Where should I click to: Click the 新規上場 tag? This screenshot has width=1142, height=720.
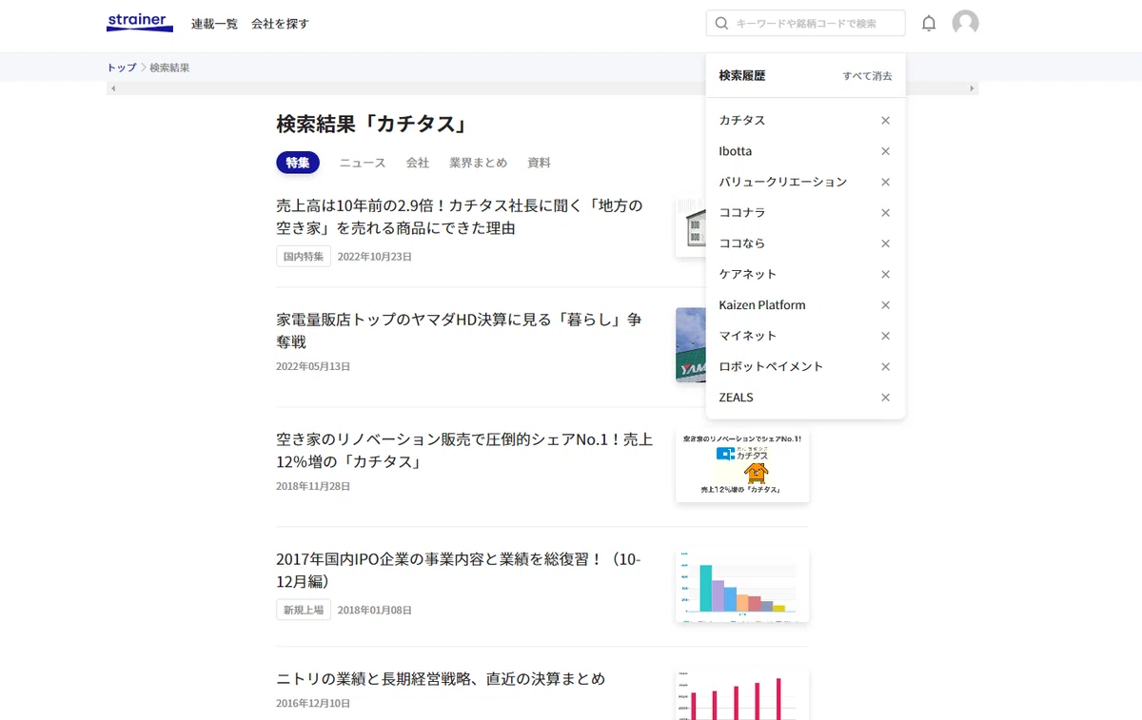pyautogui.click(x=304, y=611)
